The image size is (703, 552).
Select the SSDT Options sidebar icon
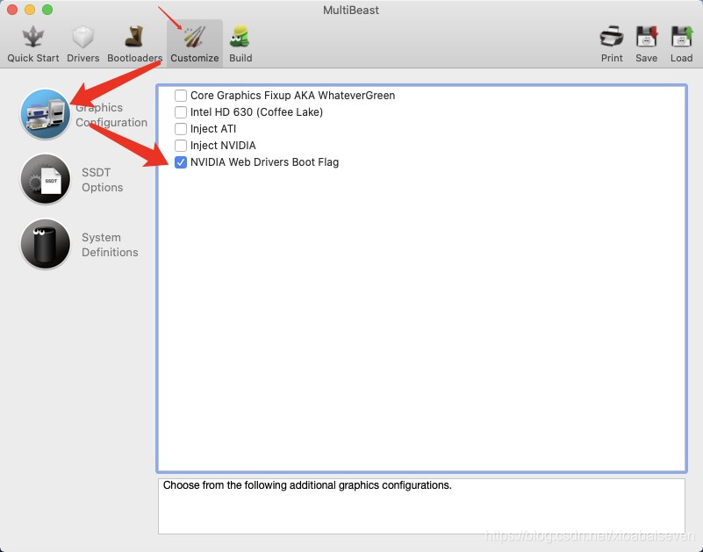(46, 179)
